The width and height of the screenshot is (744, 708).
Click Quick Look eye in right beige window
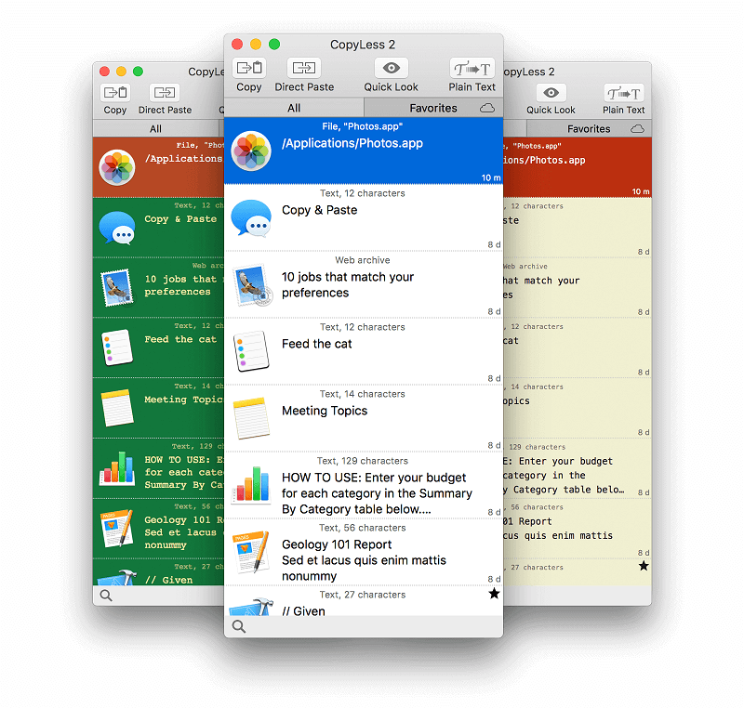551,92
